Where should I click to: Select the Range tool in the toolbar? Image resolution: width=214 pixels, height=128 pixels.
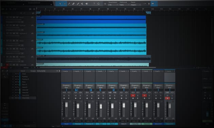(65, 4)
